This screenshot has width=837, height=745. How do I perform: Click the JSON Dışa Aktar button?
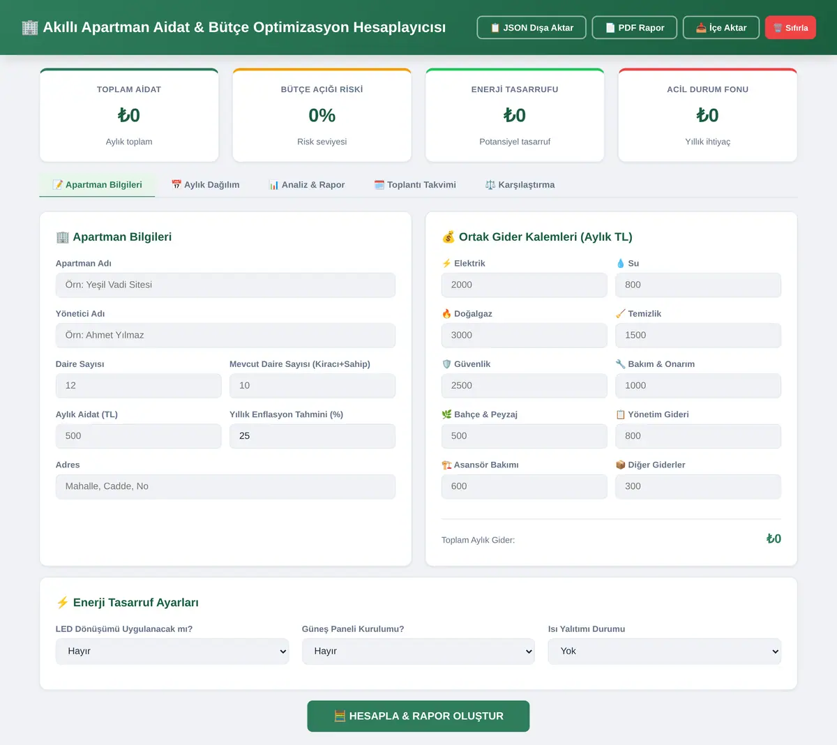[x=531, y=28]
